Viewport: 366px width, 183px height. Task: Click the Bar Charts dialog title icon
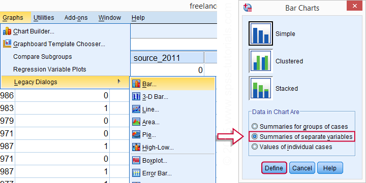[x=248, y=8]
